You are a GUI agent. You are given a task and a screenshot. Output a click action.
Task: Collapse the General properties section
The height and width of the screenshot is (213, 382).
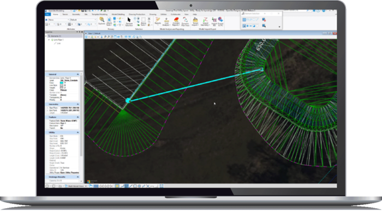(x=77, y=75)
